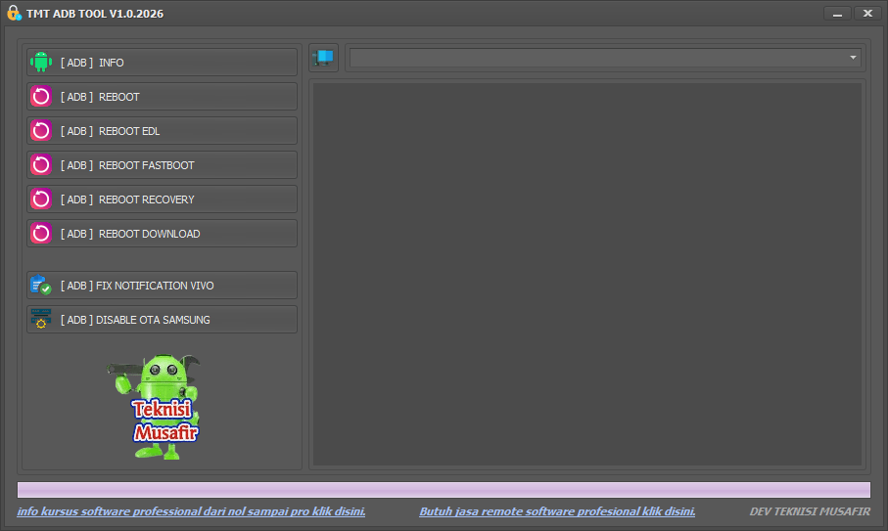Click the blue device connection icon
Viewport: 888px width, 531px height.
coord(323,59)
